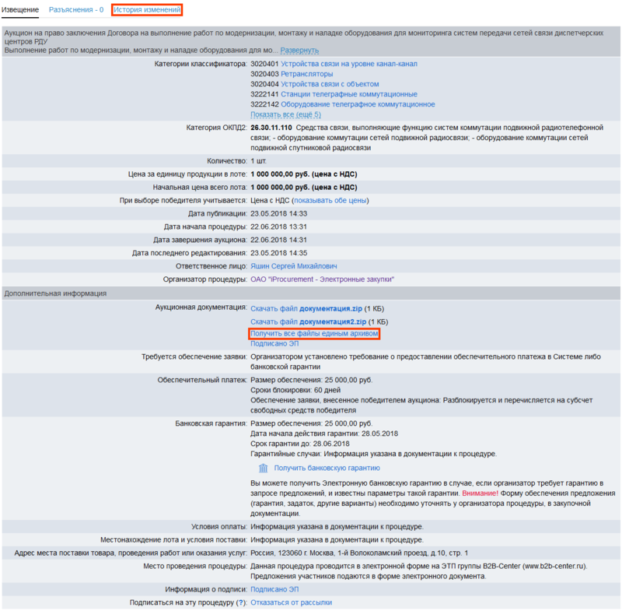
Task: Open the Извещение tab
Action: tap(19, 10)
